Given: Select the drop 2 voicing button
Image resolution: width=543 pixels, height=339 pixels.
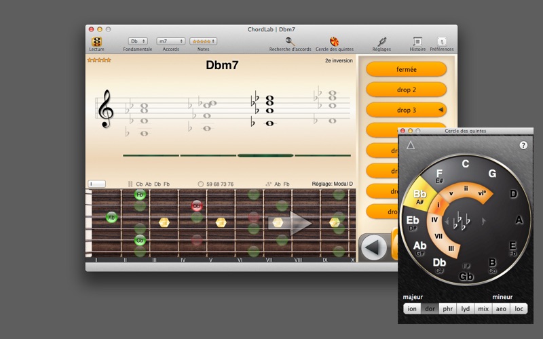Looking at the screenshot, I should [x=406, y=89].
